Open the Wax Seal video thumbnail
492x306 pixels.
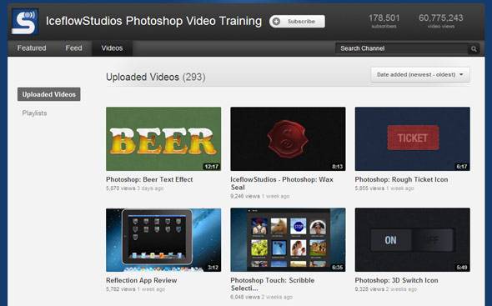[288, 138]
